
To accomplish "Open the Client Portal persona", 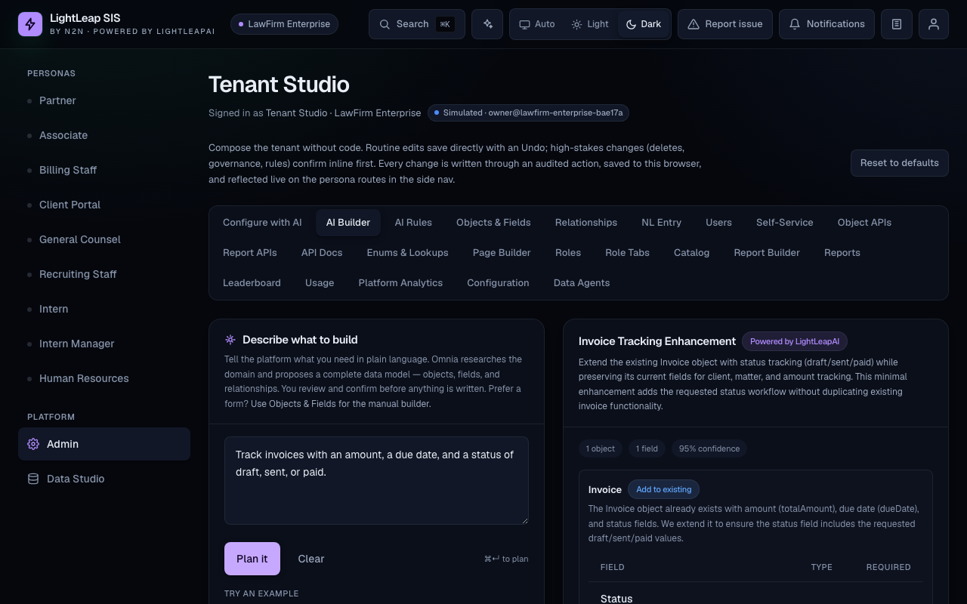I will click(x=104, y=205).
